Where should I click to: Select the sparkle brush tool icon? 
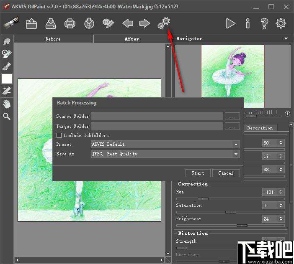coord(7,91)
